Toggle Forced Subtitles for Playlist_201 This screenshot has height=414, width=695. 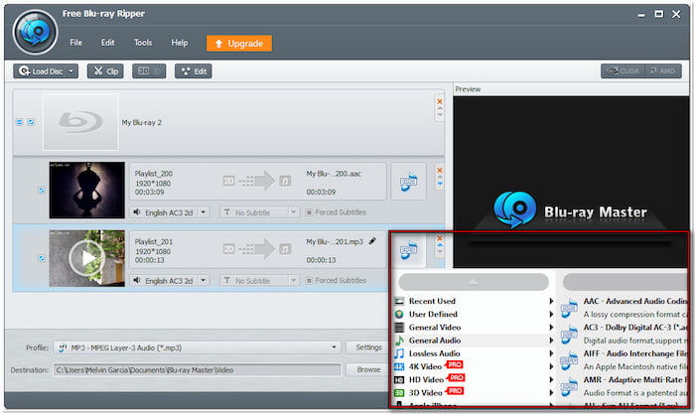point(309,281)
